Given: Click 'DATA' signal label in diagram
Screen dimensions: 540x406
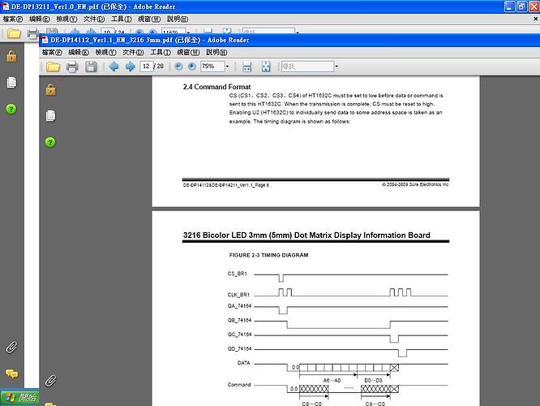Looking at the screenshot, I should point(244,363).
